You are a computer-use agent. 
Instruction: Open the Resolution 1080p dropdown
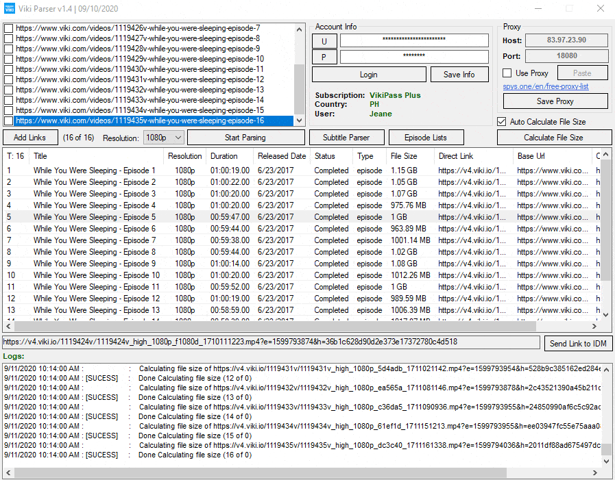point(164,138)
